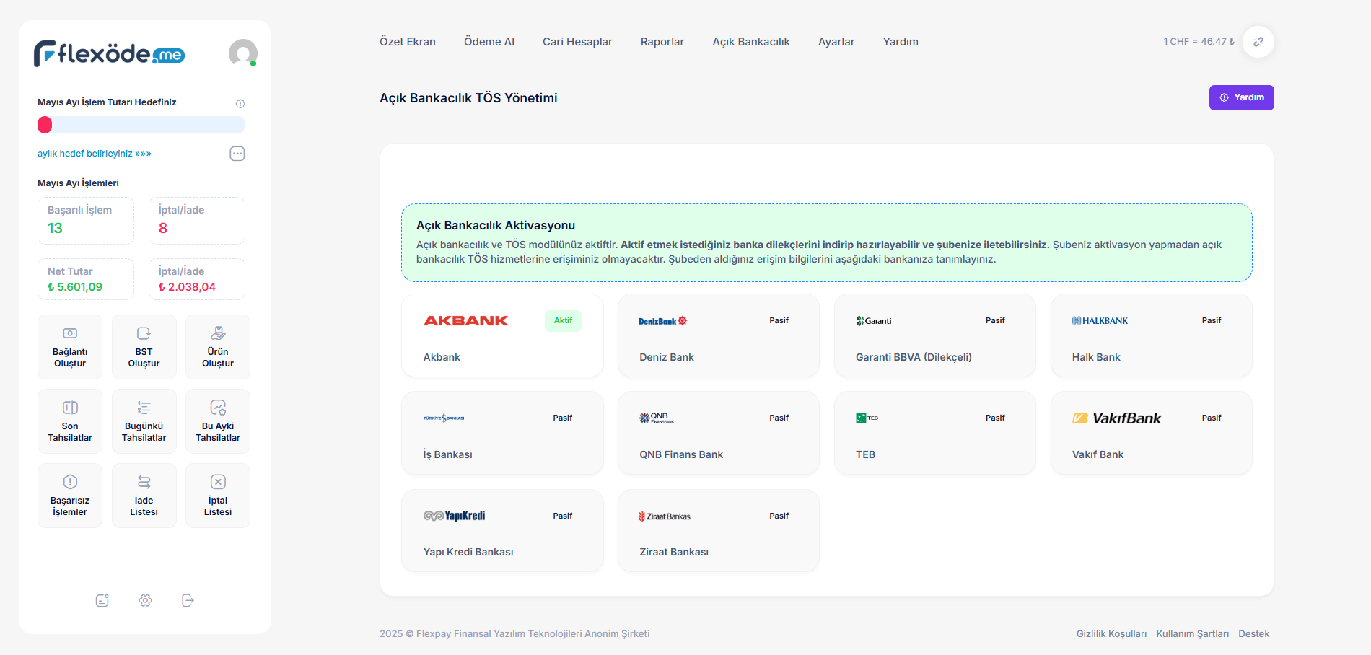The width and height of the screenshot is (1371, 655).
Task: Select the TEB logo
Action: tap(867, 418)
